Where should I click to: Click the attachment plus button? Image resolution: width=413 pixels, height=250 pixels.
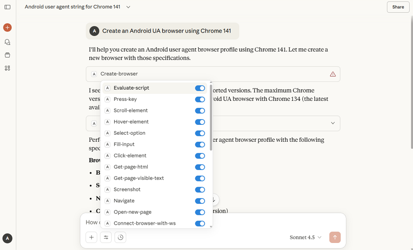(x=91, y=237)
